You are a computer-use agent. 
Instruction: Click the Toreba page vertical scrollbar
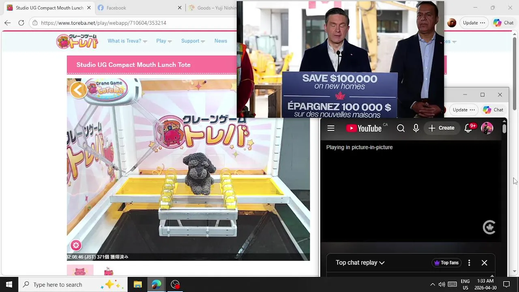tap(515, 73)
